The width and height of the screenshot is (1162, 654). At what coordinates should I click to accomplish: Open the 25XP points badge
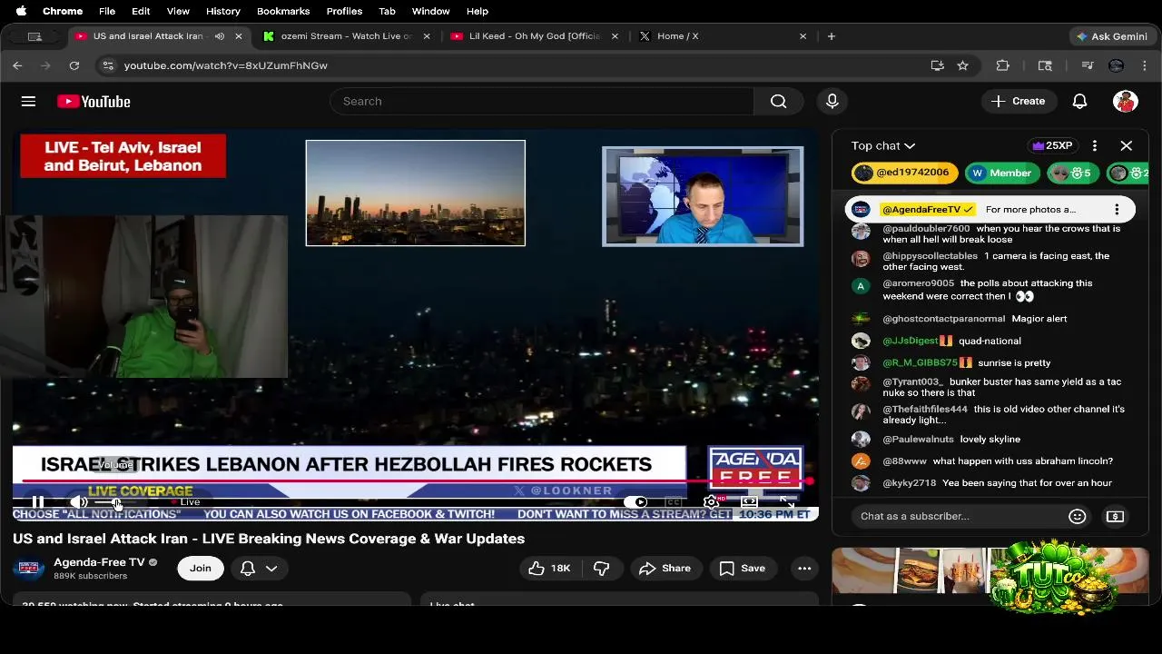(x=1052, y=145)
